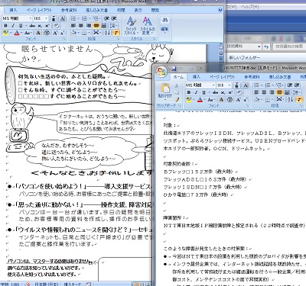This screenshot has height=286, width=306.
Task: Click the red font color swatch in the NTT document ribbon
Action: pyautogui.click(x=200, y=100)
